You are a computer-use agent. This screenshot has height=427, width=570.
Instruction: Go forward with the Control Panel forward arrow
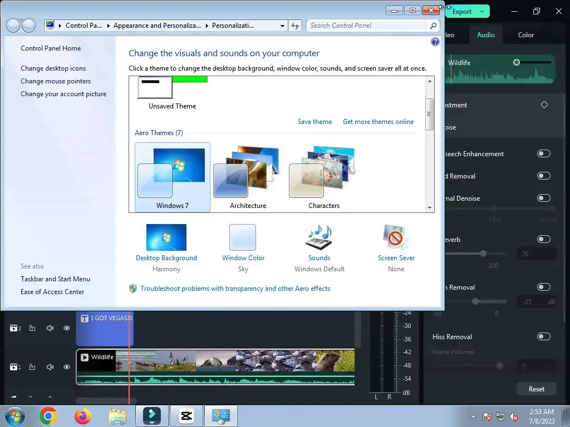[x=29, y=26]
